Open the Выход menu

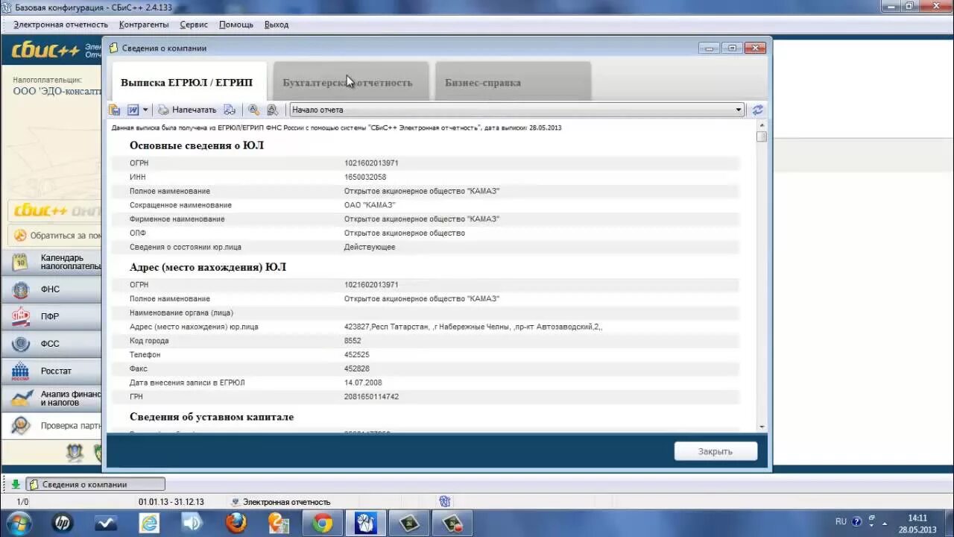coord(277,25)
